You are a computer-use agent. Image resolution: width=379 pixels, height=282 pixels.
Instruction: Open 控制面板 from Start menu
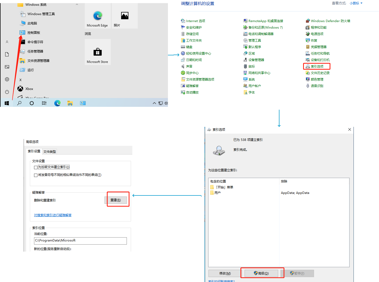click(x=34, y=32)
